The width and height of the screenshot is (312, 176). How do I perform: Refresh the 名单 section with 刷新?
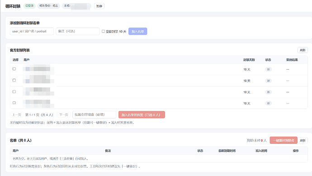point(303,140)
